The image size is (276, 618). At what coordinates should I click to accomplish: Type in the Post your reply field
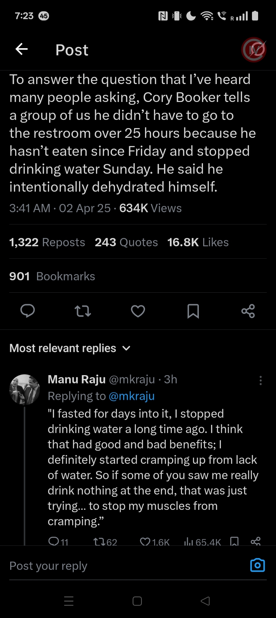coord(123,566)
